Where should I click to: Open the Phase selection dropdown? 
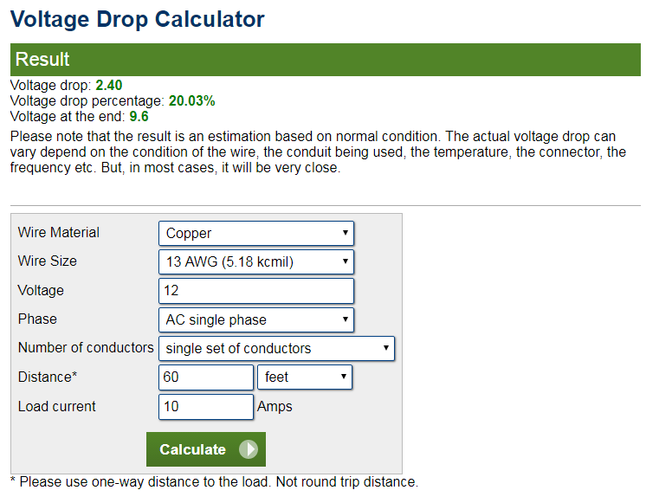[x=256, y=319]
